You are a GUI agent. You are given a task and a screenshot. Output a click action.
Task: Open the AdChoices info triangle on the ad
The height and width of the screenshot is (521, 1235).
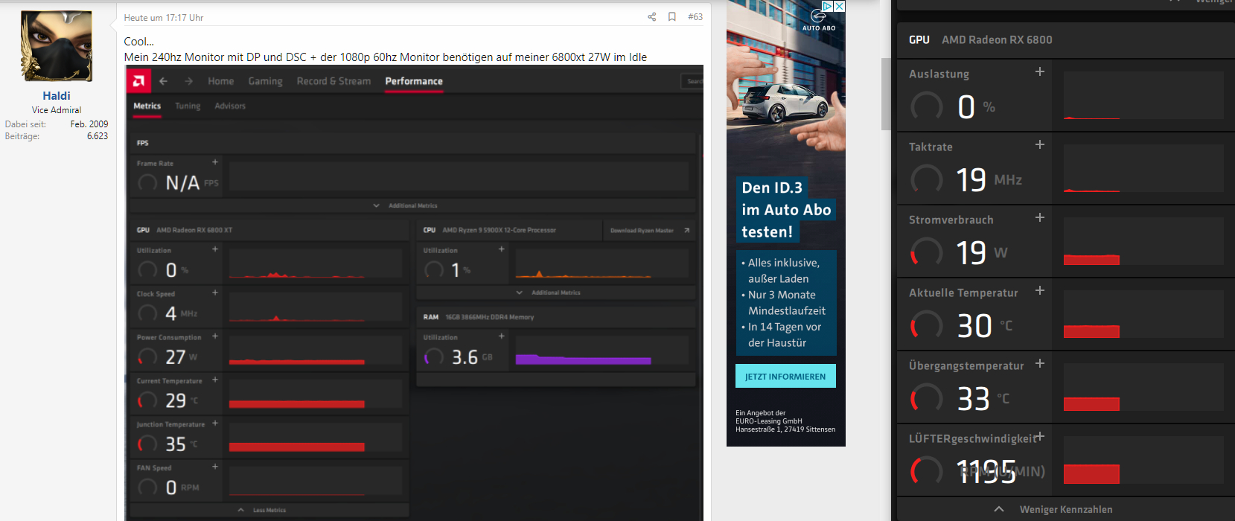[827, 6]
